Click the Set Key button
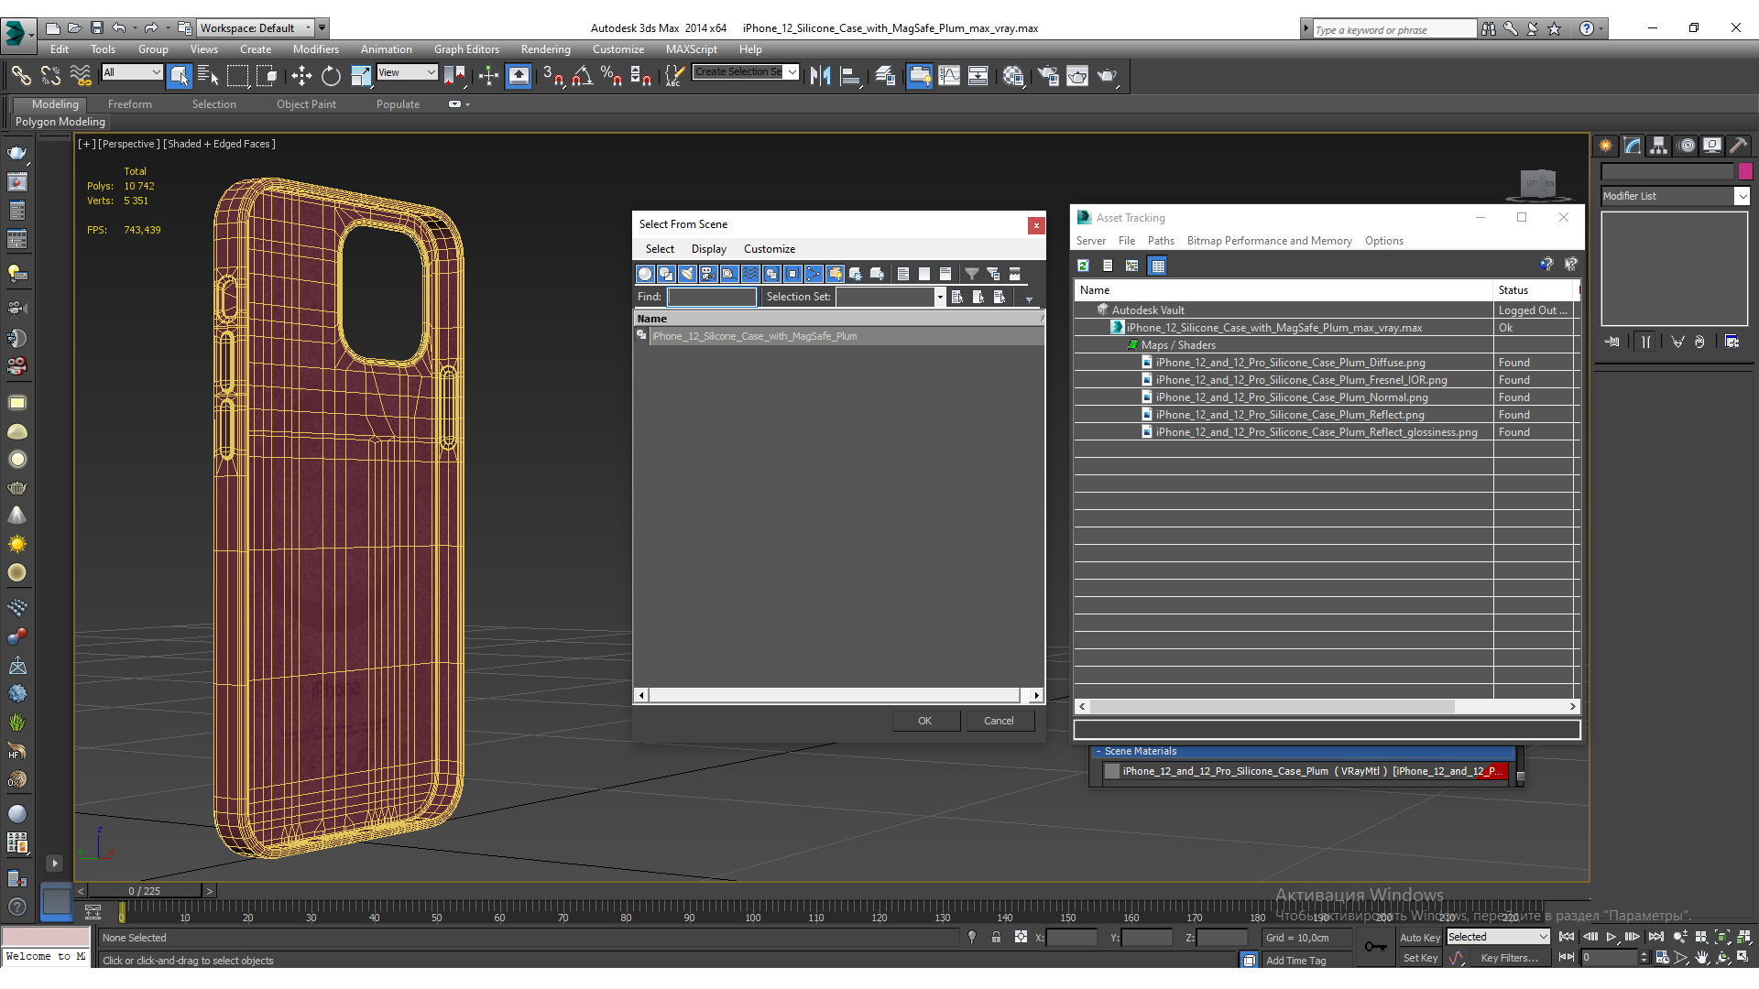Screen dimensions: 1759x989 [1419, 958]
